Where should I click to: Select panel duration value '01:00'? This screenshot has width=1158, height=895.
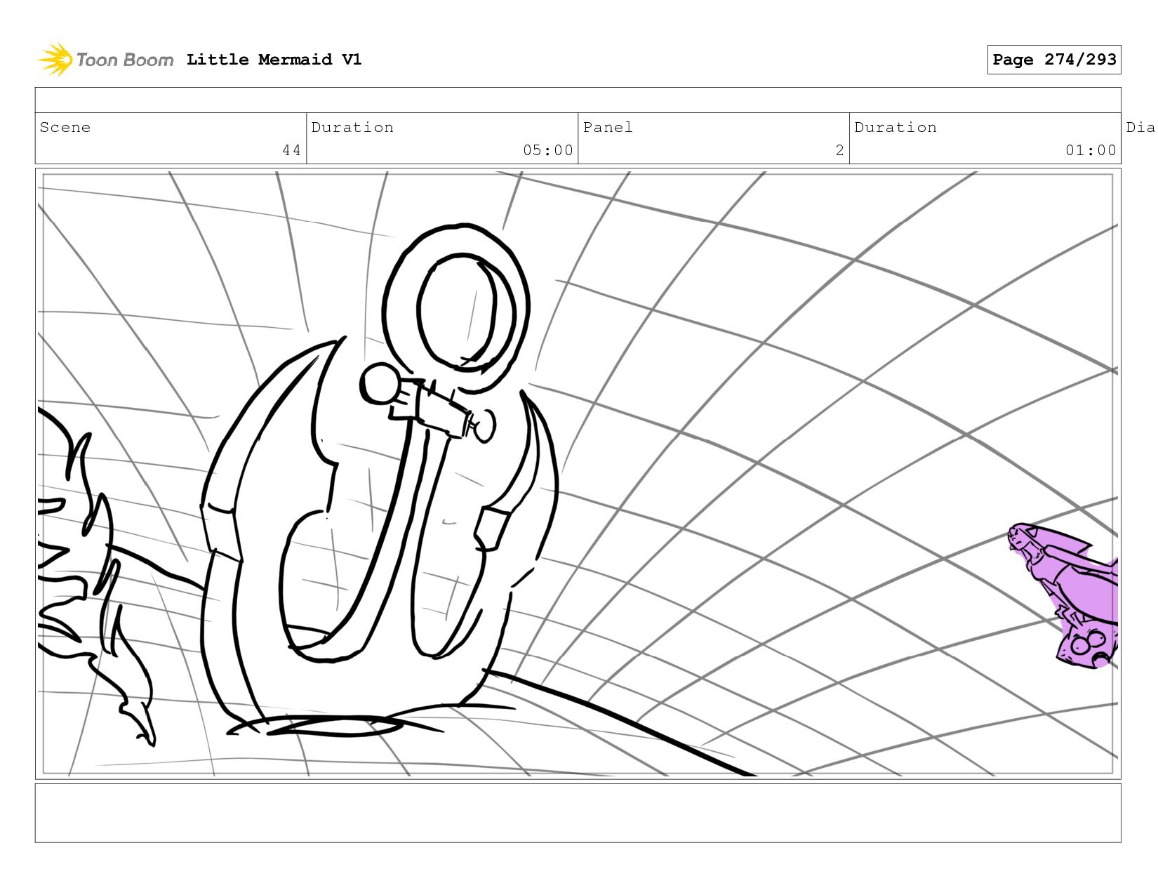1091,150
